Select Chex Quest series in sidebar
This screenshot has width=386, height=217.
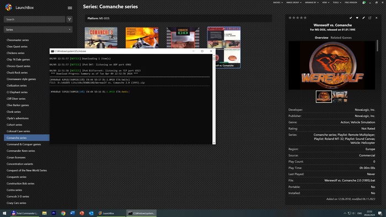coord(17,46)
